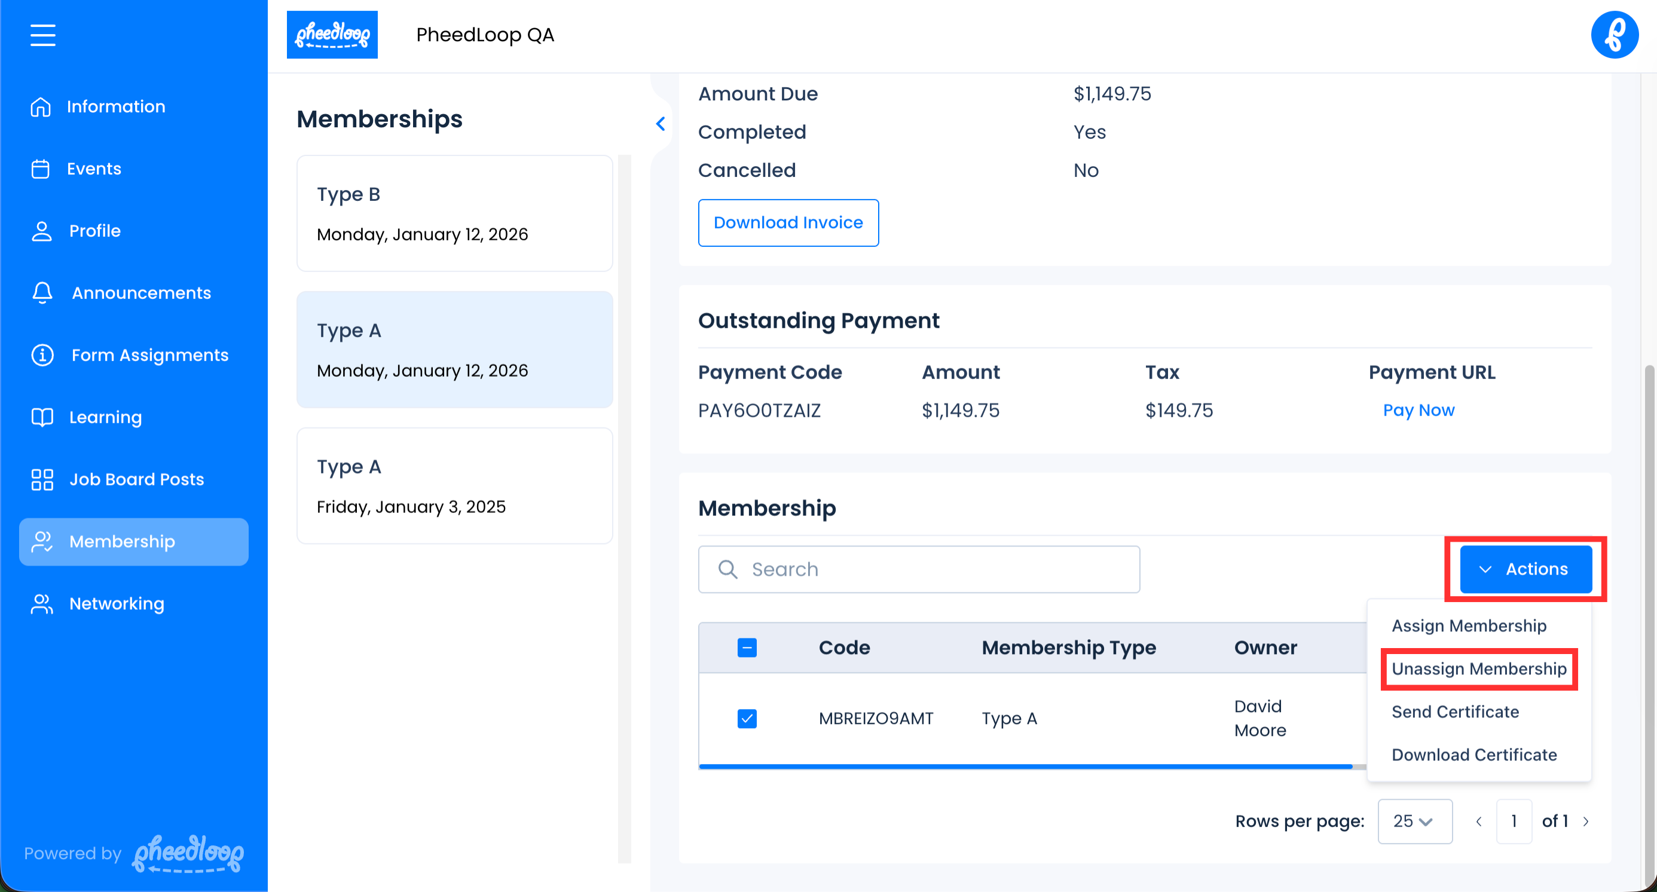1657x892 pixels.
Task: Click the Pay Now link
Action: click(1418, 410)
